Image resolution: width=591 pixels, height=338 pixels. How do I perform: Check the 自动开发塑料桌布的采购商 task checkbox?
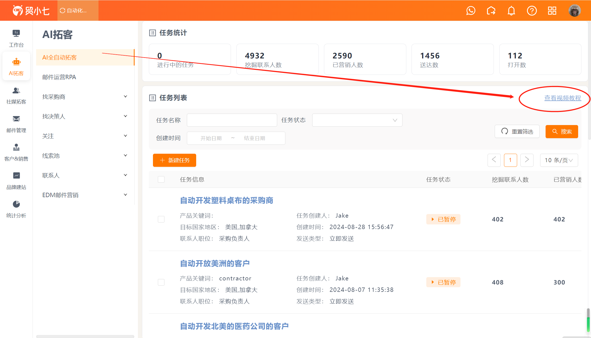coord(161,219)
